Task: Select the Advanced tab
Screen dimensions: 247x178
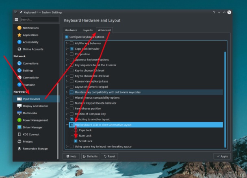Action: (104, 30)
